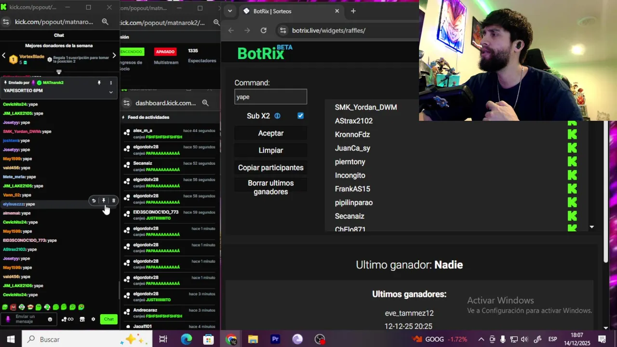
Task: Show previous top donor with left arrow
Action: [x=4, y=55]
